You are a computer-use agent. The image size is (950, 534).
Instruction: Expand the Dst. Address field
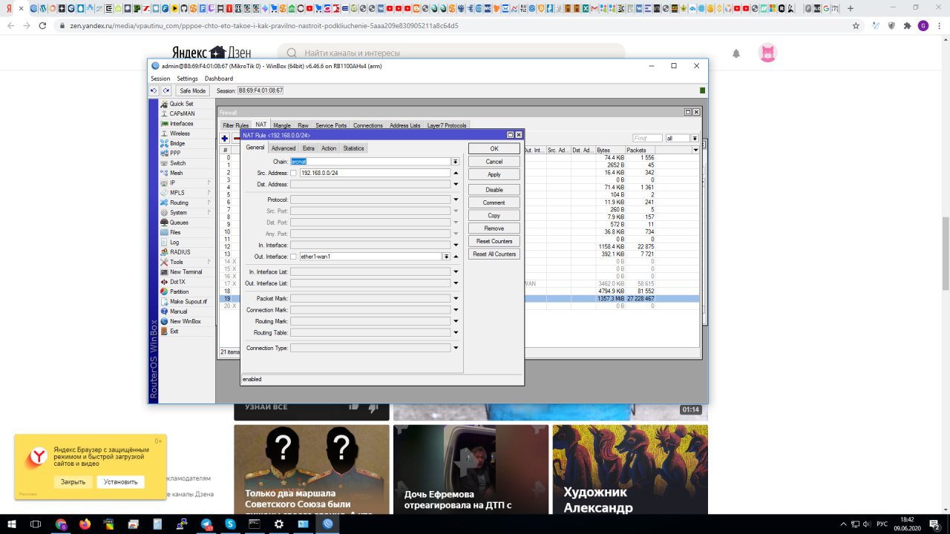pyautogui.click(x=456, y=184)
